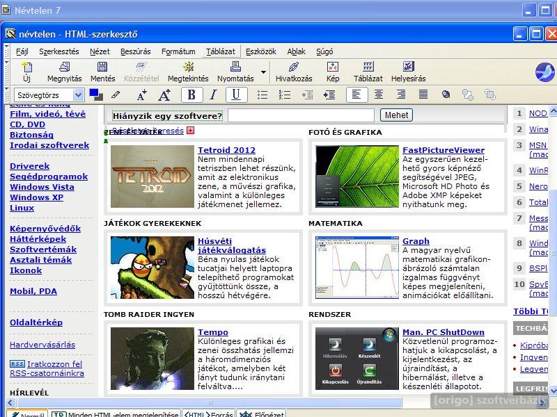Insert a table with Táblázat toolbar icon
Image resolution: width=557 pixels, height=417 pixels.
point(368,72)
